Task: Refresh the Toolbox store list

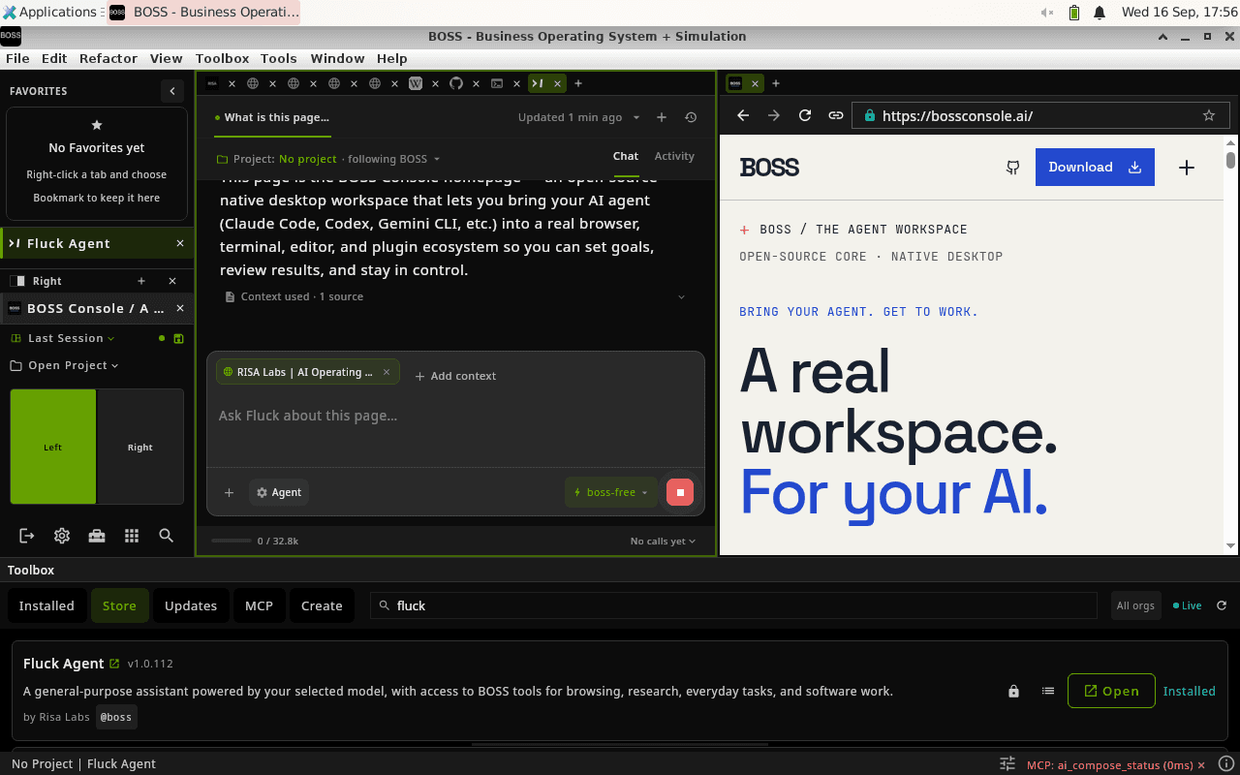Action: 1222,605
